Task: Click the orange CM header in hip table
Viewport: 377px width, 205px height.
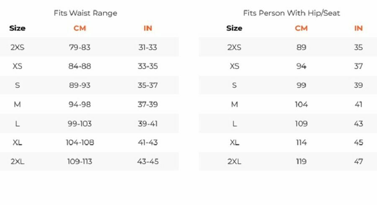Action: [301, 28]
